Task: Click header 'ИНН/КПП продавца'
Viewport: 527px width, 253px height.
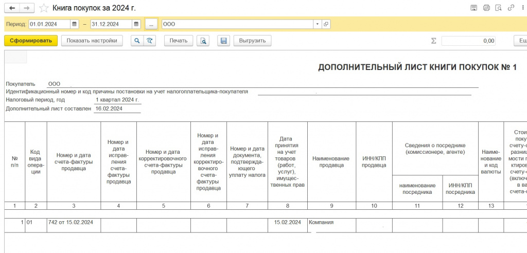Action: 374,162
